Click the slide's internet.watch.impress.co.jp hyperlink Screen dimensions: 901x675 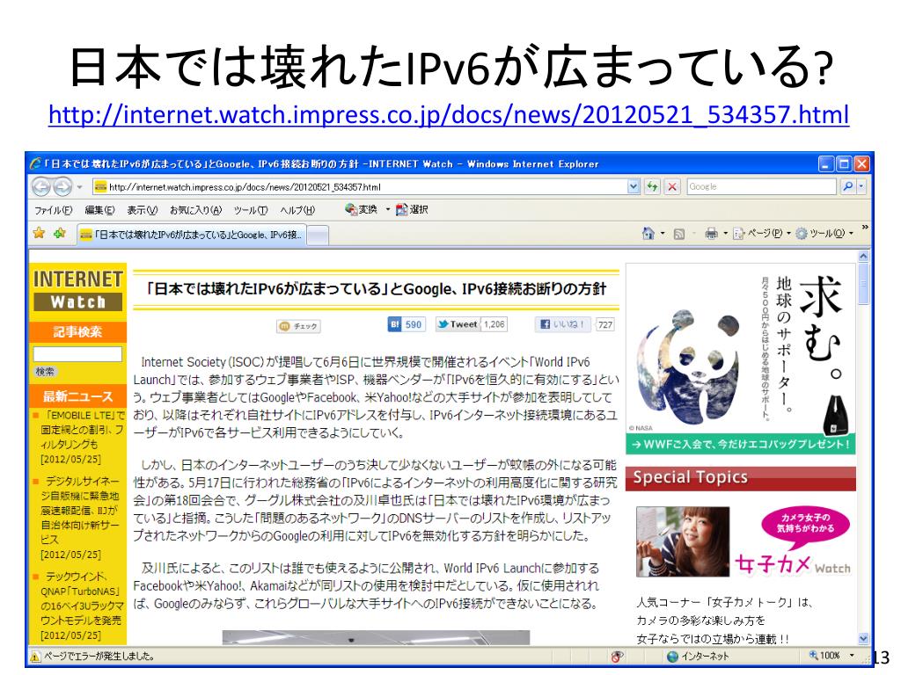click(x=449, y=115)
